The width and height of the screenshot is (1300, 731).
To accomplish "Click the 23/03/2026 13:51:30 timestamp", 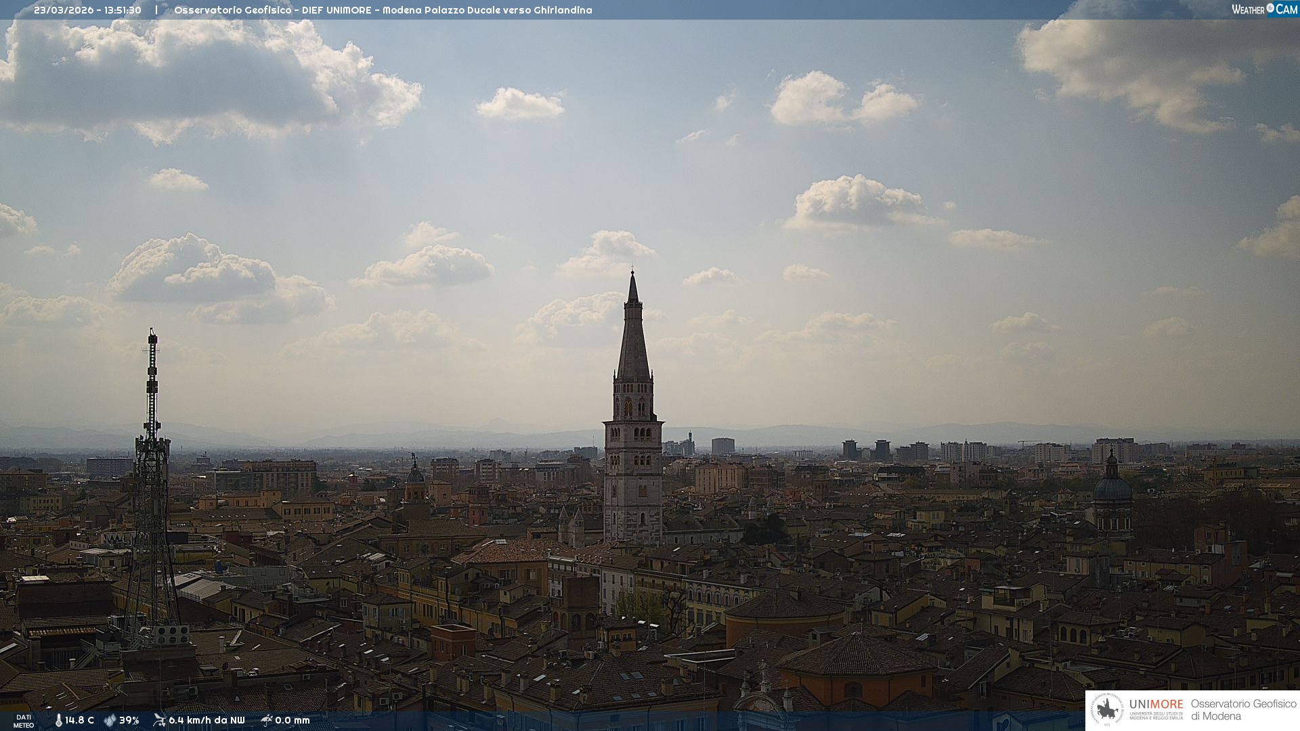I will click(87, 10).
